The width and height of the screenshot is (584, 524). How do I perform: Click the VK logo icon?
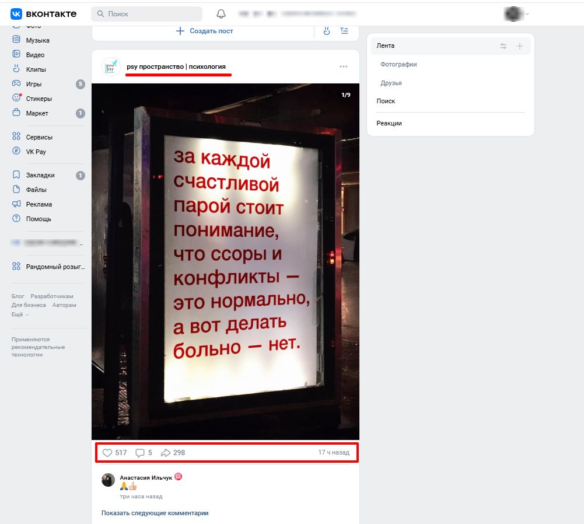(16, 14)
